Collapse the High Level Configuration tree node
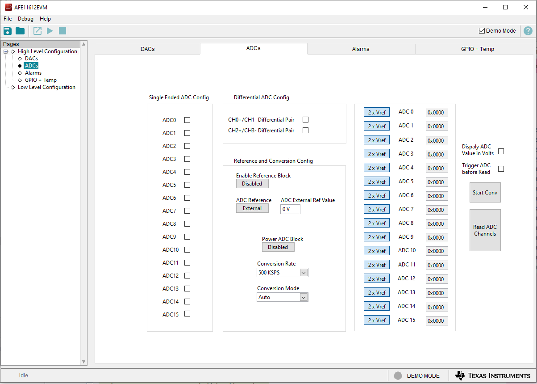Screen dimensions: 537x384 (x=6, y=51)
